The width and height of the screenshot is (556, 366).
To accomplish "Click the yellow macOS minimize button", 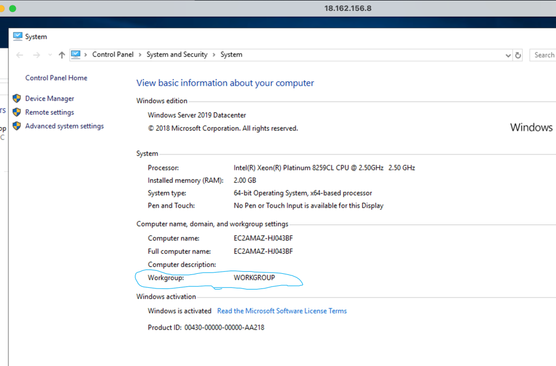I will [x=2, y=9].
